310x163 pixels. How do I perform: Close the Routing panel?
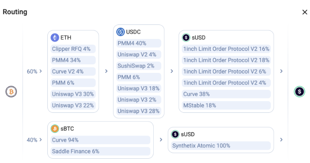click(x=305, y=12)
